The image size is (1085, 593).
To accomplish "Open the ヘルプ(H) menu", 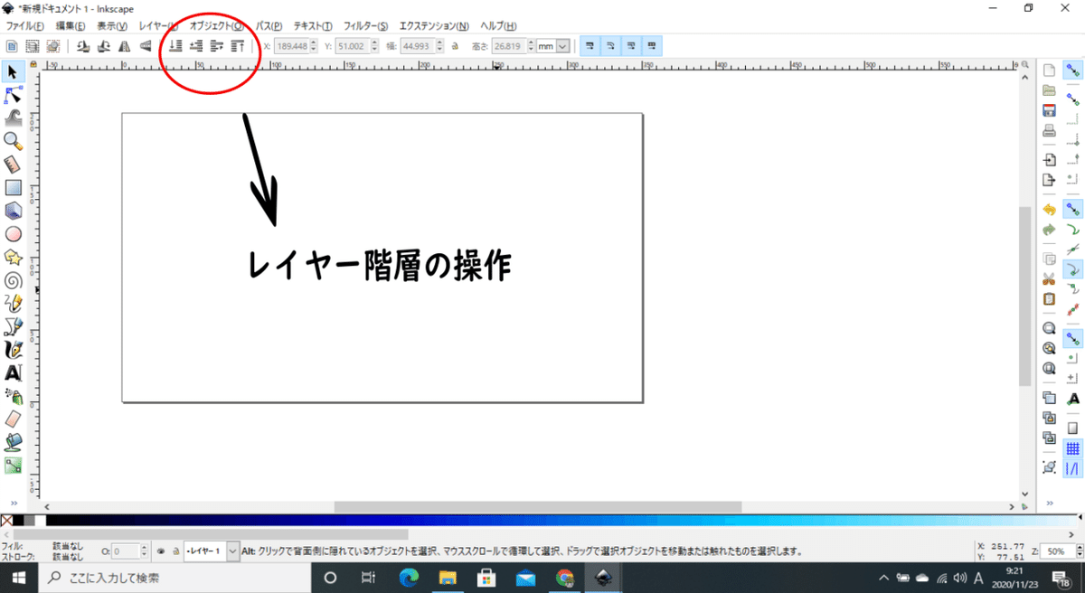I will point(498,26).
